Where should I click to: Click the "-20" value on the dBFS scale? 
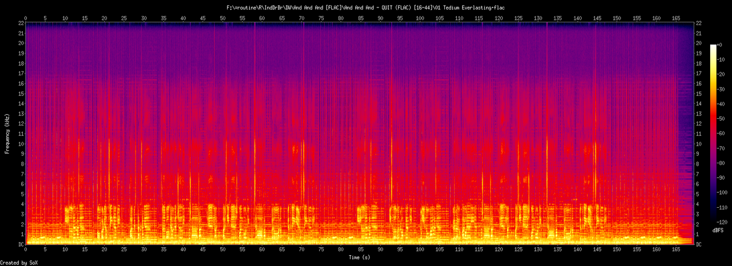[x=722, y=74]
